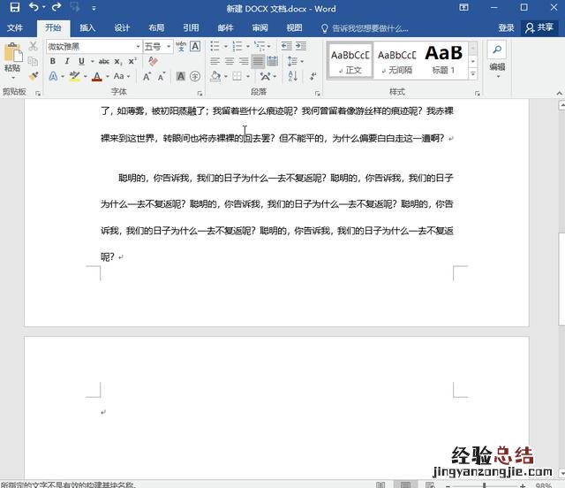Open the font name dropdown 微软雅黑

[x=138, y=46]
